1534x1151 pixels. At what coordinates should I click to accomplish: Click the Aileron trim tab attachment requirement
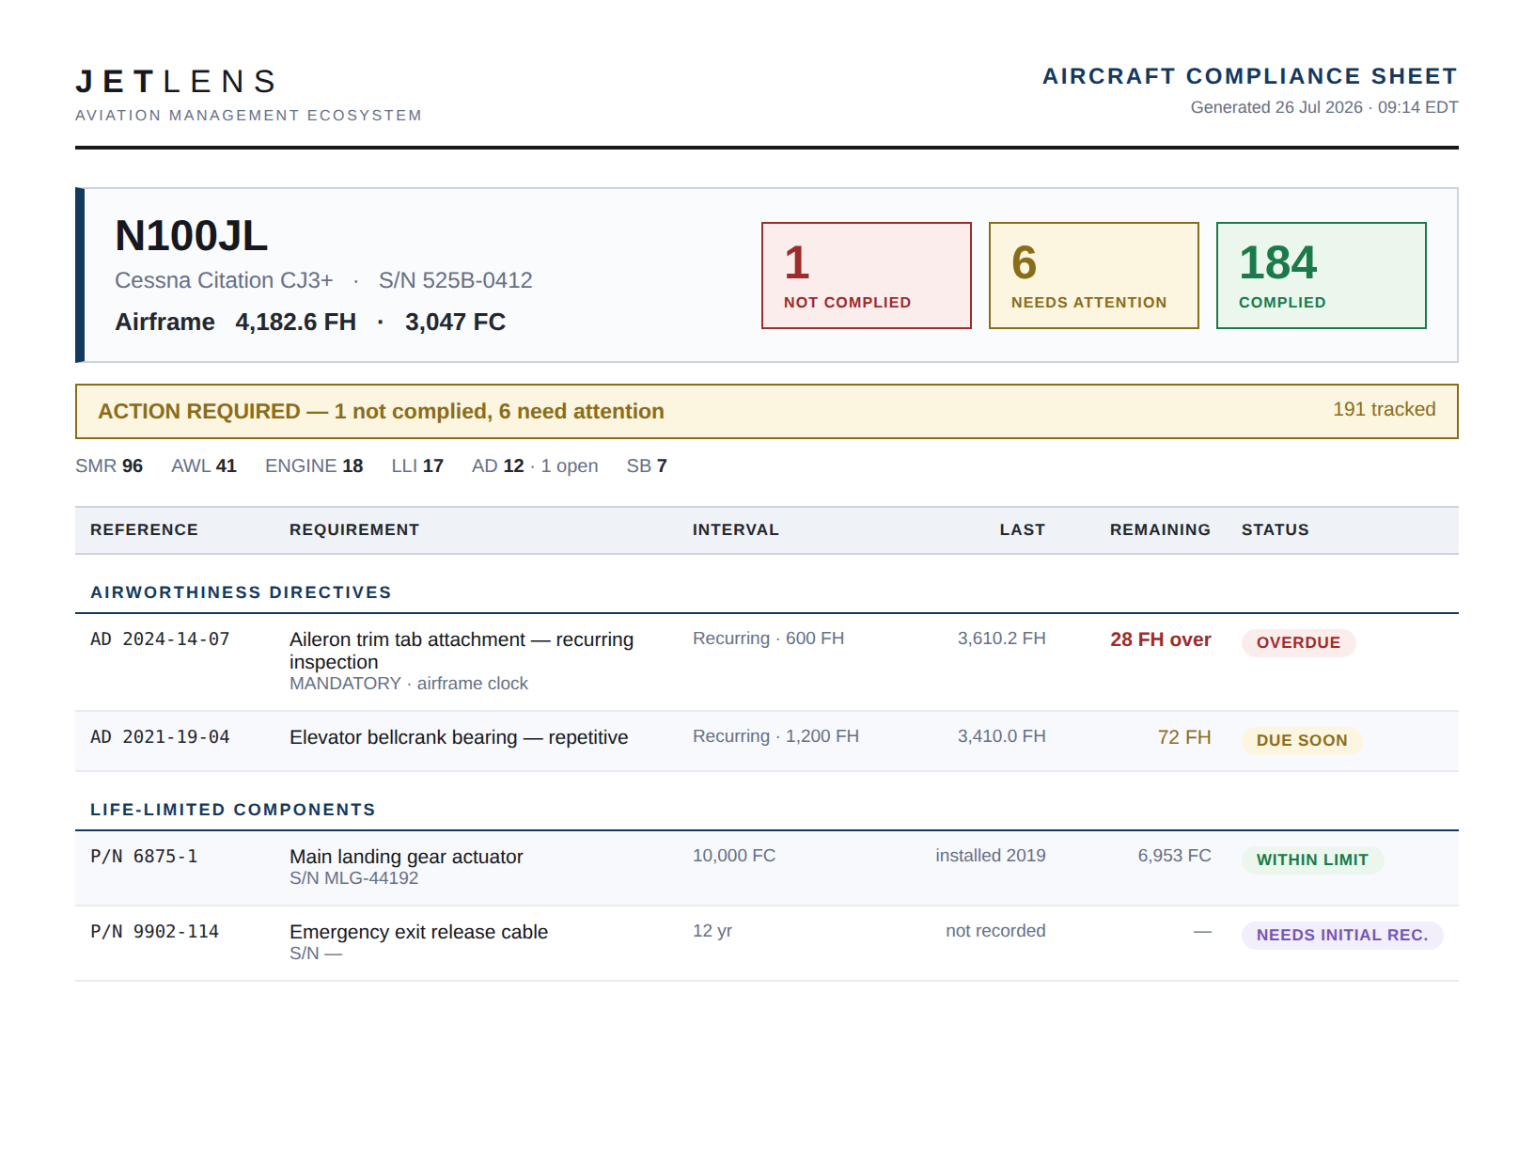coord(462,651)
